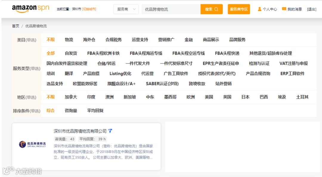Filter region by 日本
322x177 pixels.
tap(245, 97)
